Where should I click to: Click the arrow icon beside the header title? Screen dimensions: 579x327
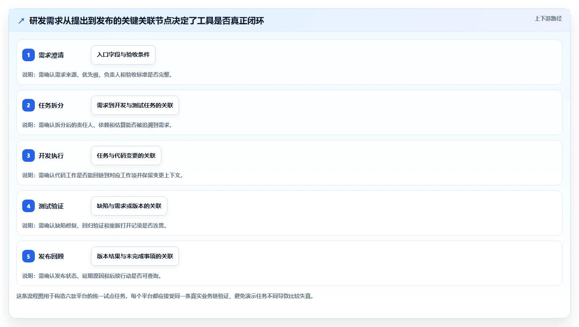click(21, 21)
